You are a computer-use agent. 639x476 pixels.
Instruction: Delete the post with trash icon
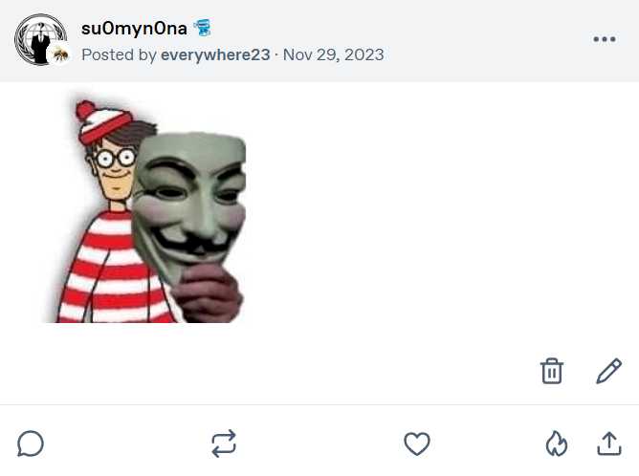point(552,371)
